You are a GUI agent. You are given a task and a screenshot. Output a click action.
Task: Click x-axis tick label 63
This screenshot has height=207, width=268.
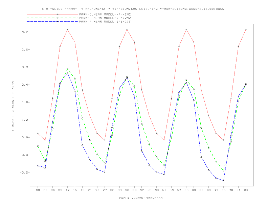click(x=194, y=190)
